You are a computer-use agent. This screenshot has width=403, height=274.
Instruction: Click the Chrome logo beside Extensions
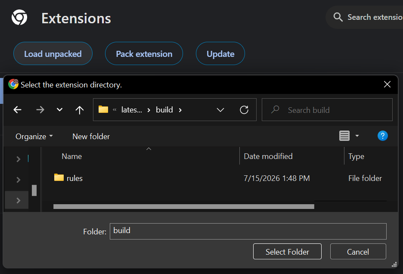pyautogui.click(x=19, y=18)
